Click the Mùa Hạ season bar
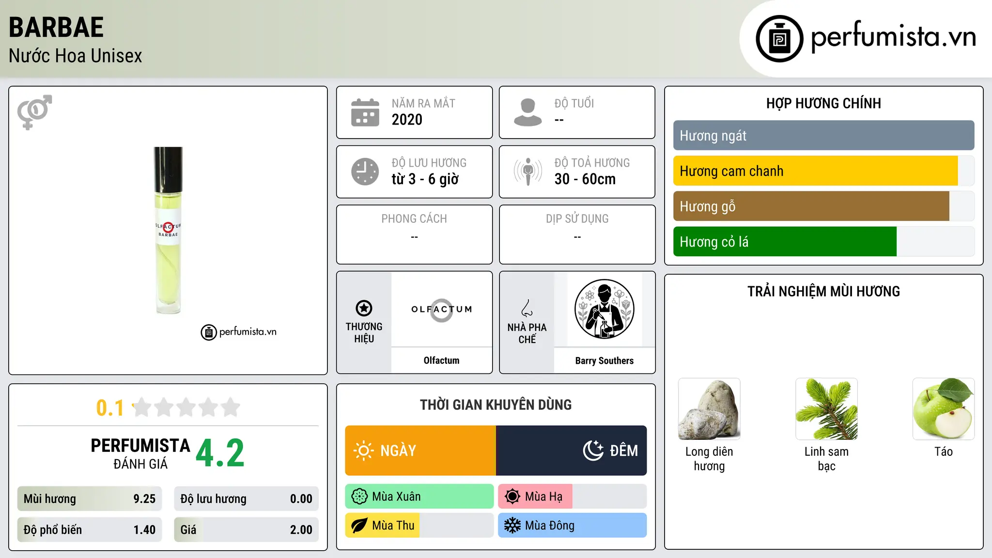The height and width of the screenshot is (558, 992). (x=573, y=496)
